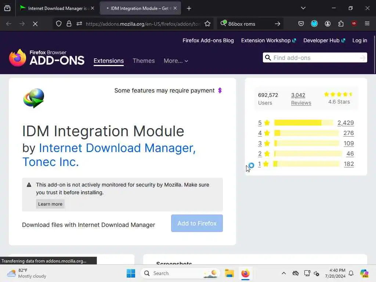Open the Firefox hamburger application menu
This screenshot has width=376, height=282.
[367, 23]
